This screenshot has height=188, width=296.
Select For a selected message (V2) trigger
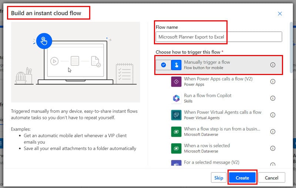pyautogui.click(x=219, y=163)
